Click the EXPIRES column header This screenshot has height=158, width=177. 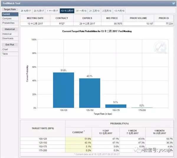coord(87,18)
